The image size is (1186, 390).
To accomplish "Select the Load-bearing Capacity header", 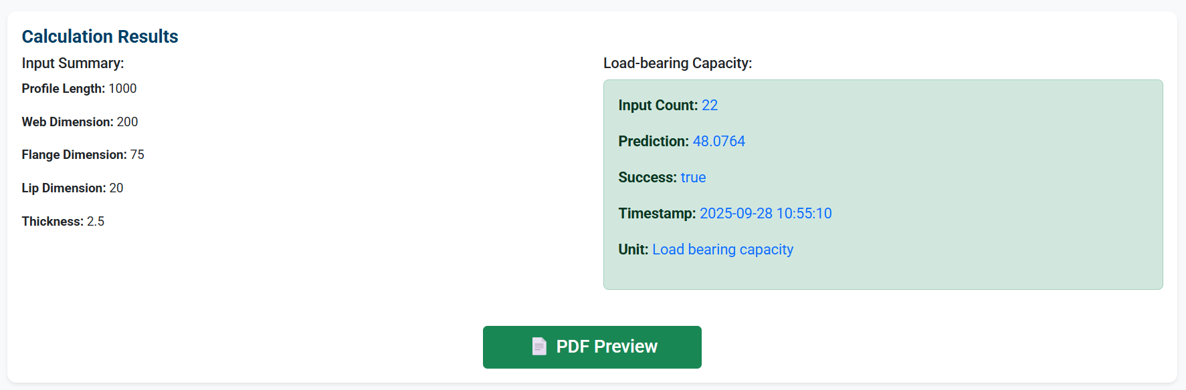I will (x=676, y=63).
